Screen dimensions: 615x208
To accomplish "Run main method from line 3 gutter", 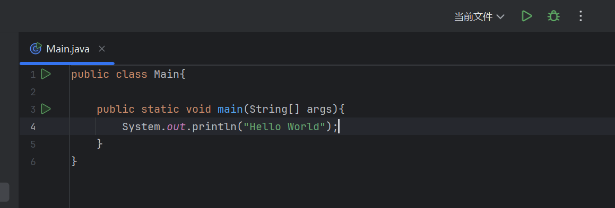I will [x=46, y=109].
